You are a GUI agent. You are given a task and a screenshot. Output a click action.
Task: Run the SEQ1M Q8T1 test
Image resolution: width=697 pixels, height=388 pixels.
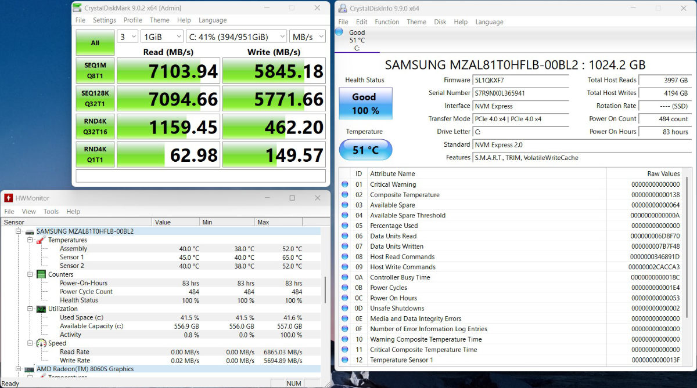pos(95,70)
